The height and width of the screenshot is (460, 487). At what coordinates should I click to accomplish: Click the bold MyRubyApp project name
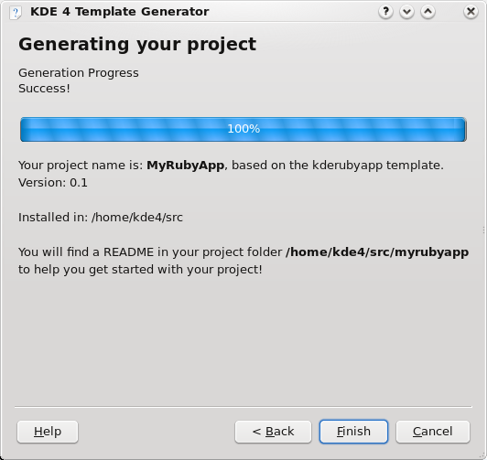point(186,166)
